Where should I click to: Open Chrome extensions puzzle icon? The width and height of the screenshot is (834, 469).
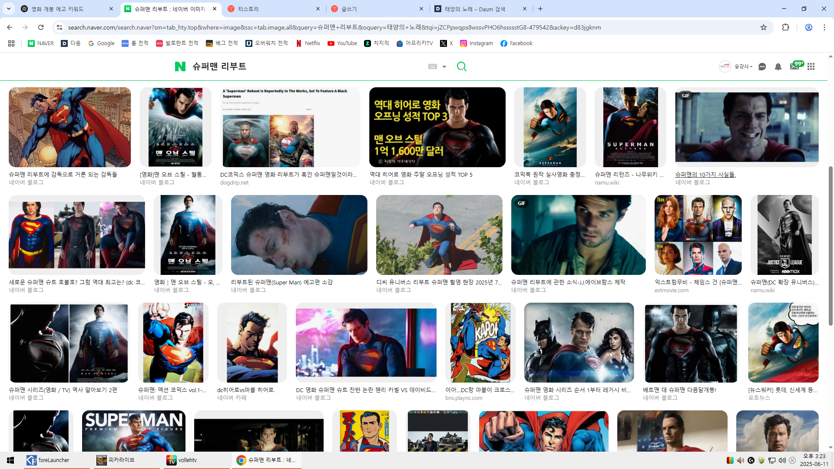(785, 27)
